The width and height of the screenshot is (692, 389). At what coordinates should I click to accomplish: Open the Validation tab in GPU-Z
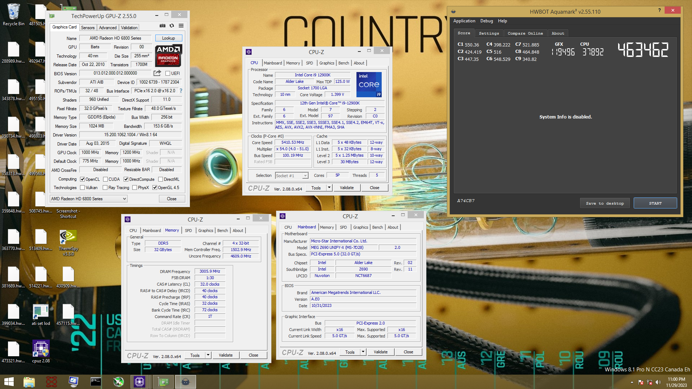click(129, 28)
